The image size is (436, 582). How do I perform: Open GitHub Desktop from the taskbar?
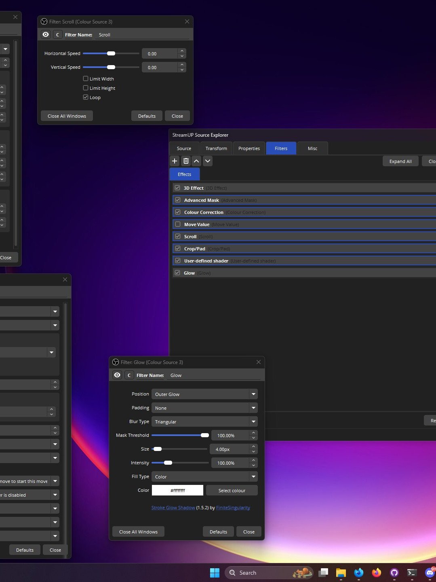pyautogui.click(x=394, y=573)
